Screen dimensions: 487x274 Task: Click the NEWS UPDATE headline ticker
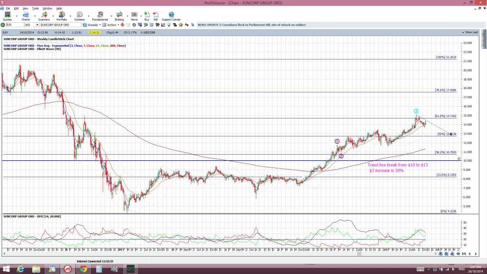(x=252, y=25)
